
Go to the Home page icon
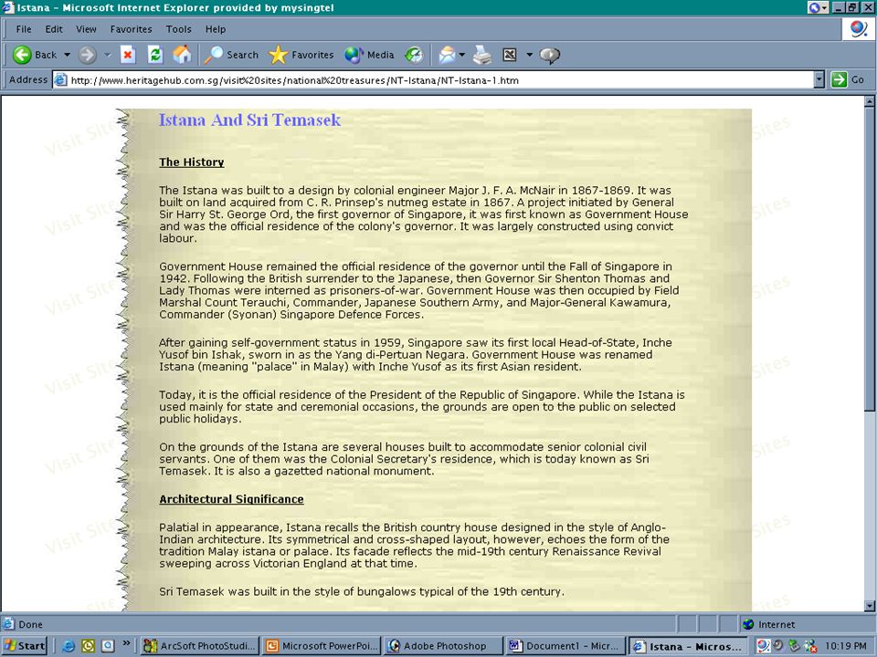182,55
